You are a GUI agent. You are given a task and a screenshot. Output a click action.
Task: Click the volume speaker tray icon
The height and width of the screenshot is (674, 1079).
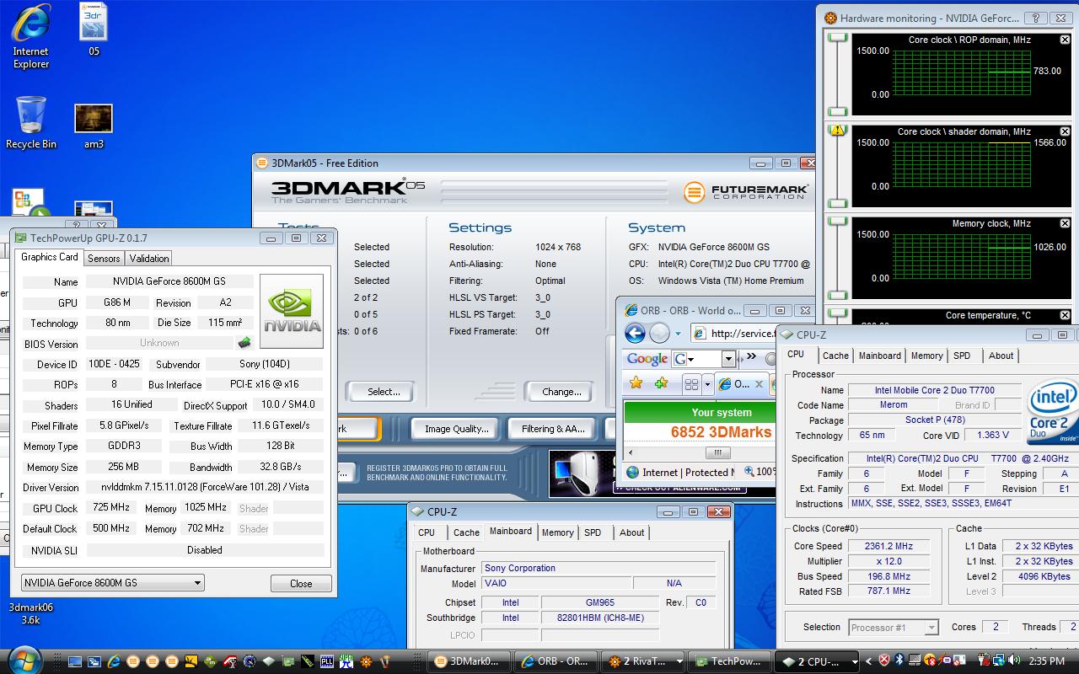(x=1015, y=661)
